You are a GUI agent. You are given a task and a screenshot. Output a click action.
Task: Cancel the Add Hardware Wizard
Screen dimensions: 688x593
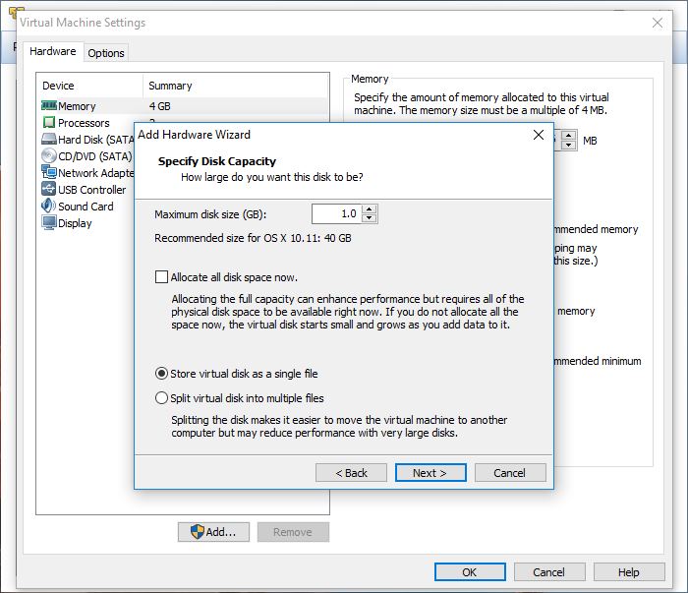coord(510,473)
